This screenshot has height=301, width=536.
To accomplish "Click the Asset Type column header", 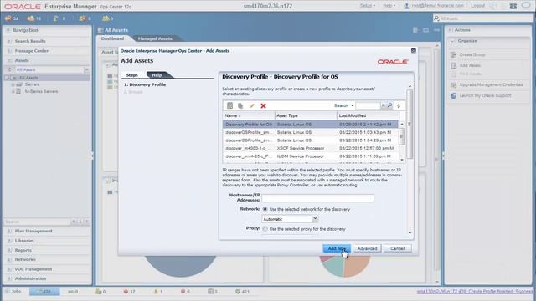I will pos(306,115).
